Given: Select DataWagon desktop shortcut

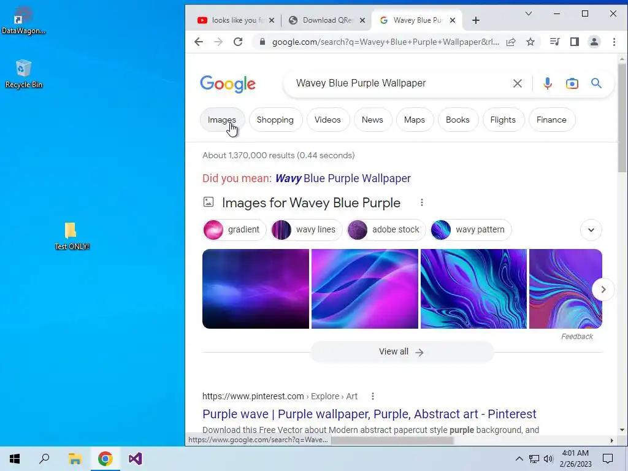Looking at the screenshot, I should 23,21.
